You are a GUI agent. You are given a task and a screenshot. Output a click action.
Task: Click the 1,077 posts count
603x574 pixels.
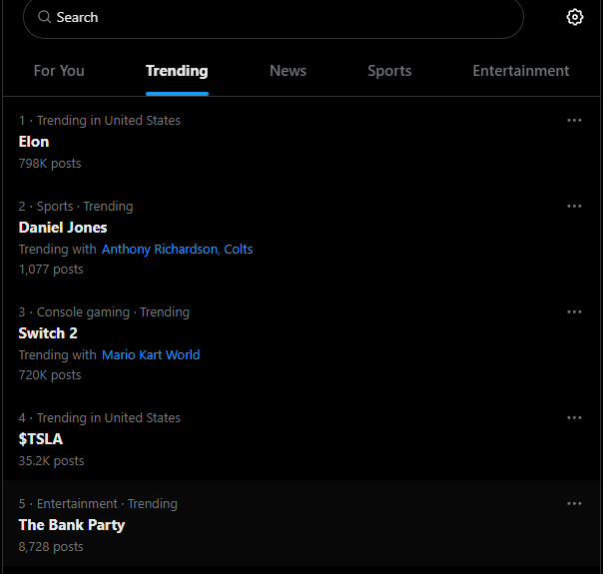point(51,270)
